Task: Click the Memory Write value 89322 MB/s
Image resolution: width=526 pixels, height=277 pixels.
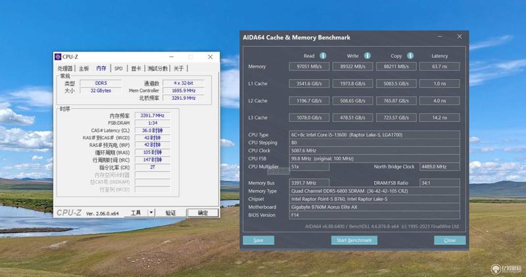Action: point(352,66)
